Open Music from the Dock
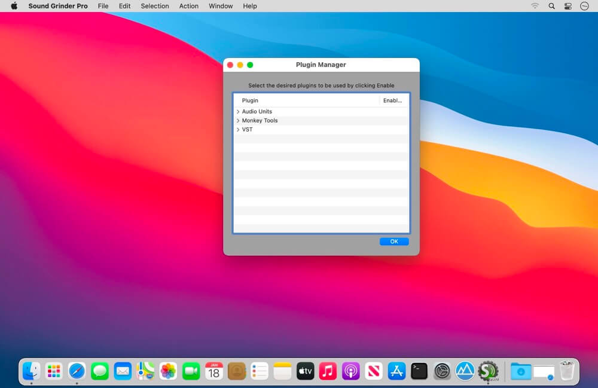 point(328,371)
